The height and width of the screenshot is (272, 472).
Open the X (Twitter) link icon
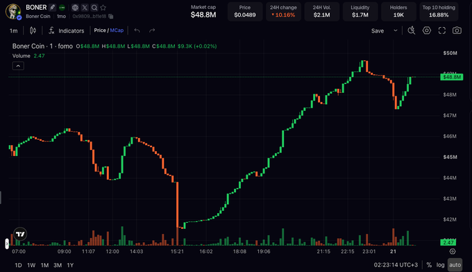coord(85,8)
